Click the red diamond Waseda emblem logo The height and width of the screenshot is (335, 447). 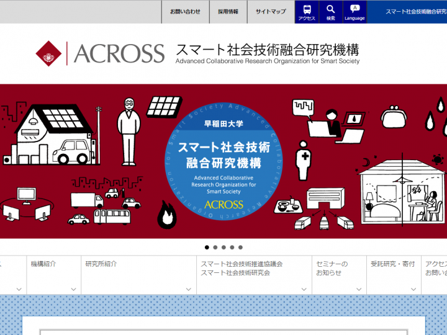(49, 53)
